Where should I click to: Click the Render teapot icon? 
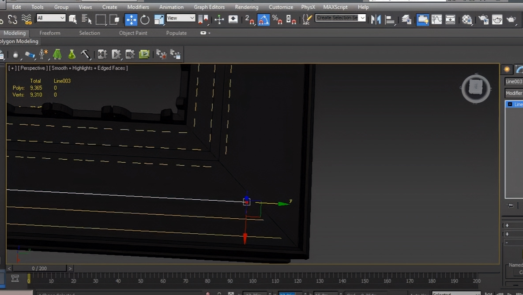511,20
